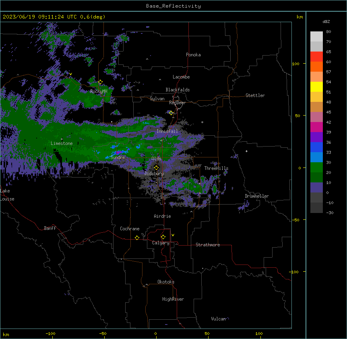Image resolution: width=347 pixels, height=339 pixels.
Task: Pick the royal blue 33-36 dBZ legend swatch
Action: coord(316,147)
